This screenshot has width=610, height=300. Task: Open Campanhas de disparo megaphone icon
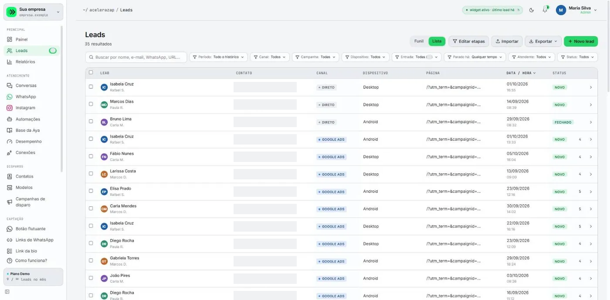(x=10, y=202)
